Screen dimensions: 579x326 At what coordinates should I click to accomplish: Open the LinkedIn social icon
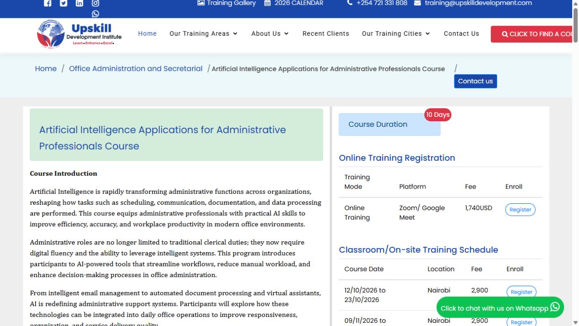[x=80, y=3]
